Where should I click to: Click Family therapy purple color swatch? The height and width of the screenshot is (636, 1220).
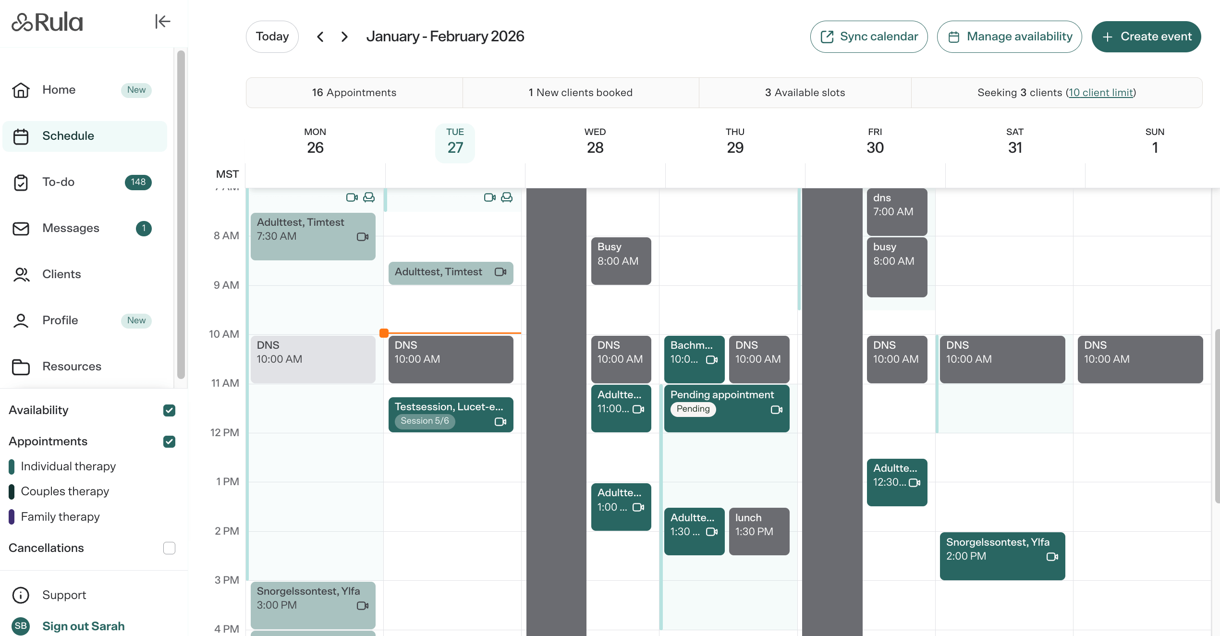pos(12,517)
